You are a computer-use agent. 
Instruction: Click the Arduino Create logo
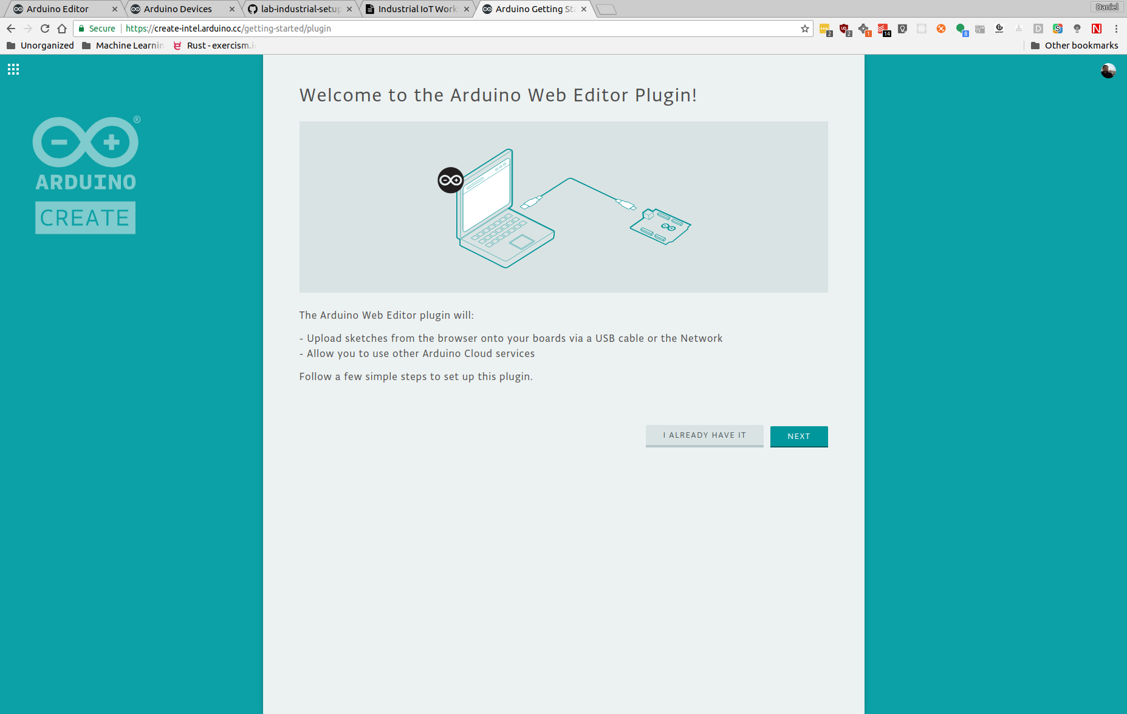tap(86, 175)
